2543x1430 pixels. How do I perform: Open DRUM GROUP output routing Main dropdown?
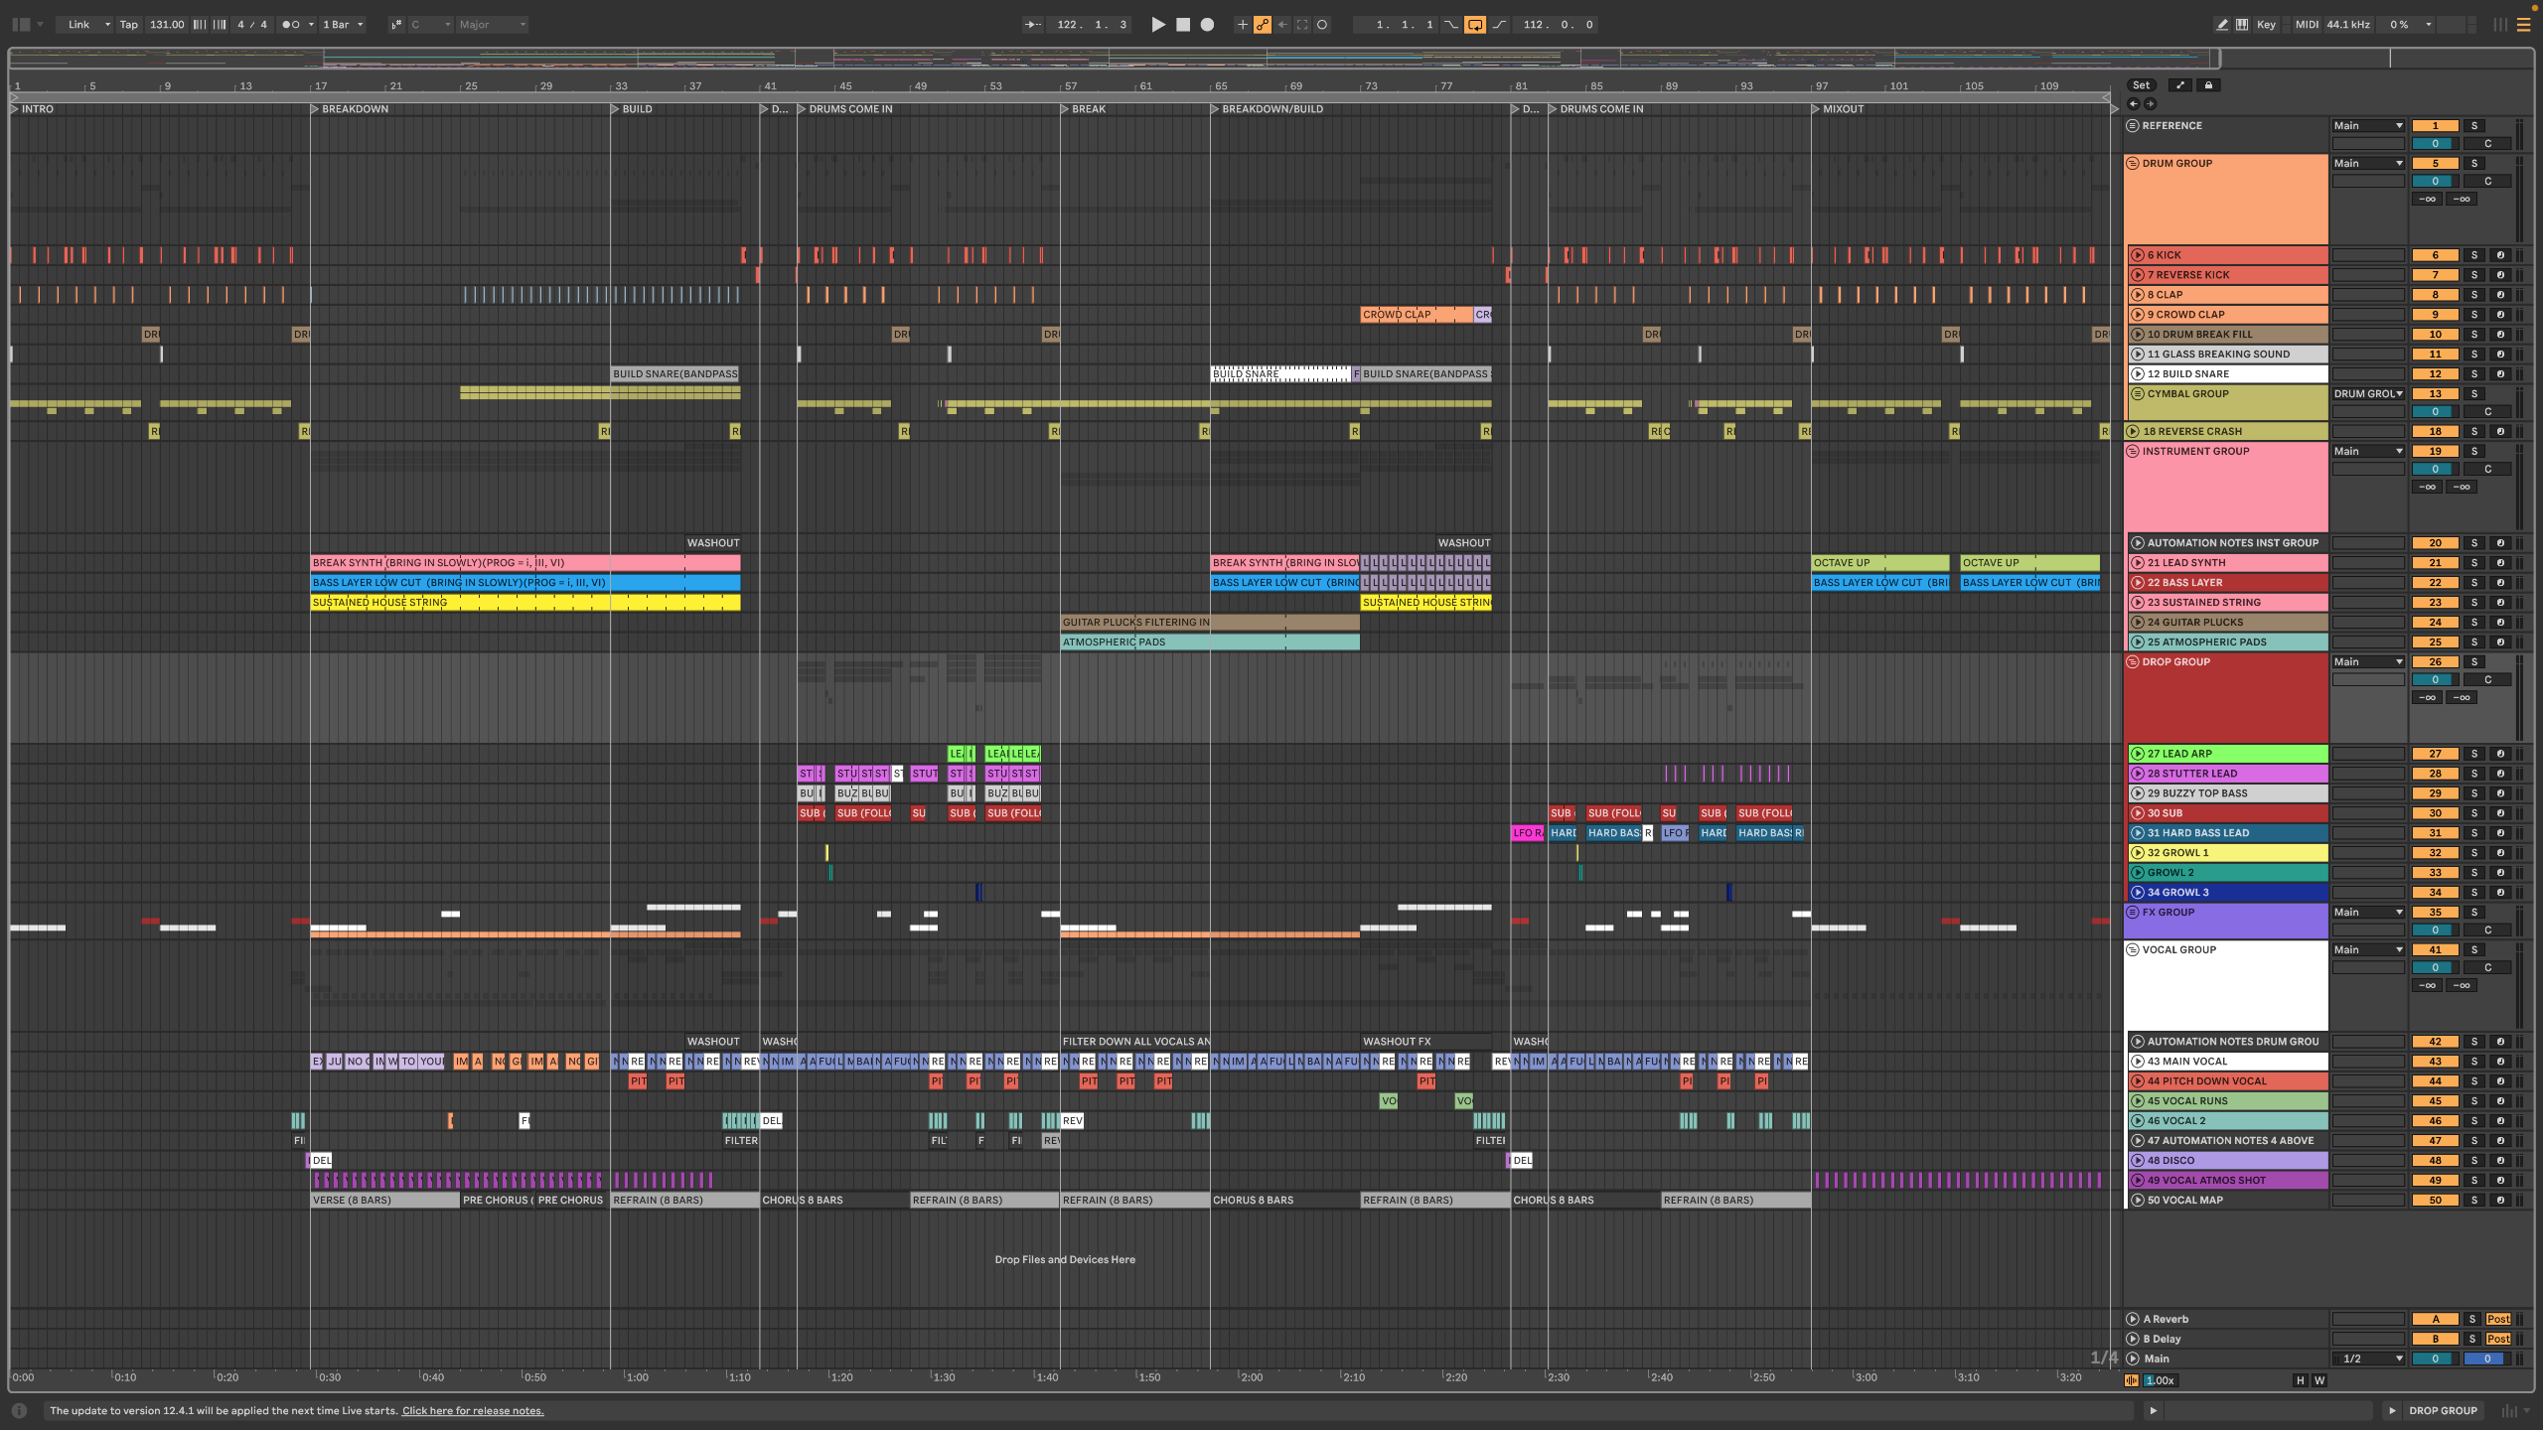[x=2368, y=163]
